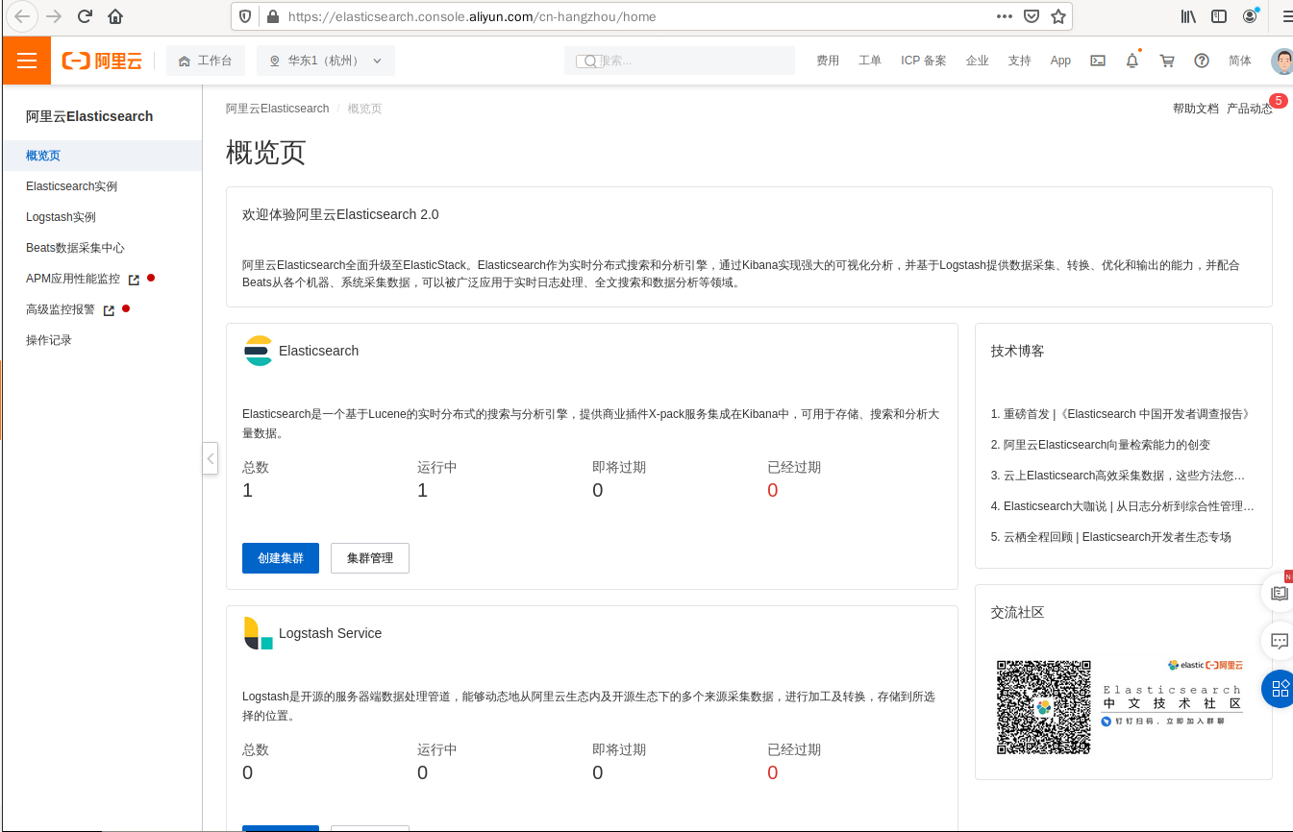
Task: Open the notifications bell
Action: tap(1132, 61)
